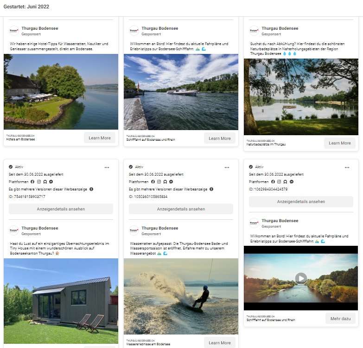Open the three-dot menu on the Wassersport ad
The height and width of the screenshot is (348, 363).
(x=227, y=167)
